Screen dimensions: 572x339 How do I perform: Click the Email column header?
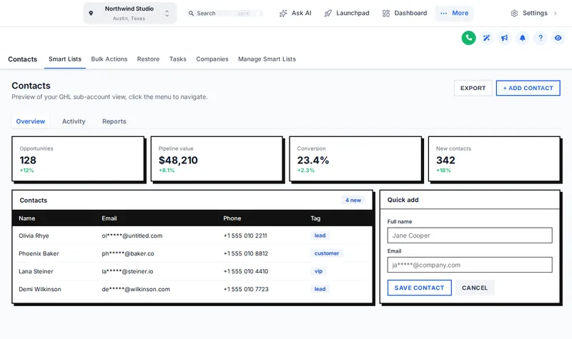[x=109, y=218]
